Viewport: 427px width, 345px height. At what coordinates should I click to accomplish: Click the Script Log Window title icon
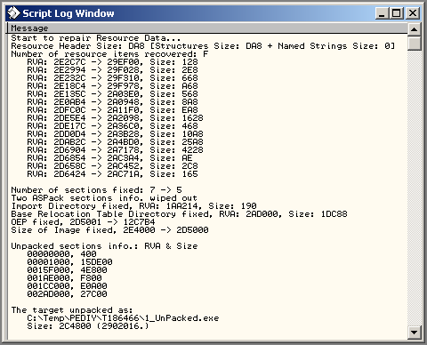pos(13,13)
